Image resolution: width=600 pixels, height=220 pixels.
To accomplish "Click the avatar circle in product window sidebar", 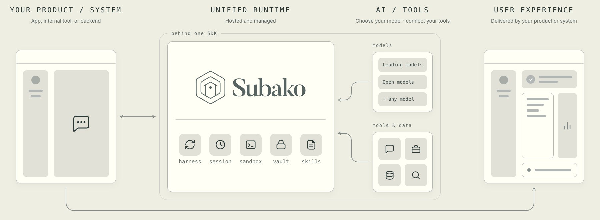I will pos(36,80).
